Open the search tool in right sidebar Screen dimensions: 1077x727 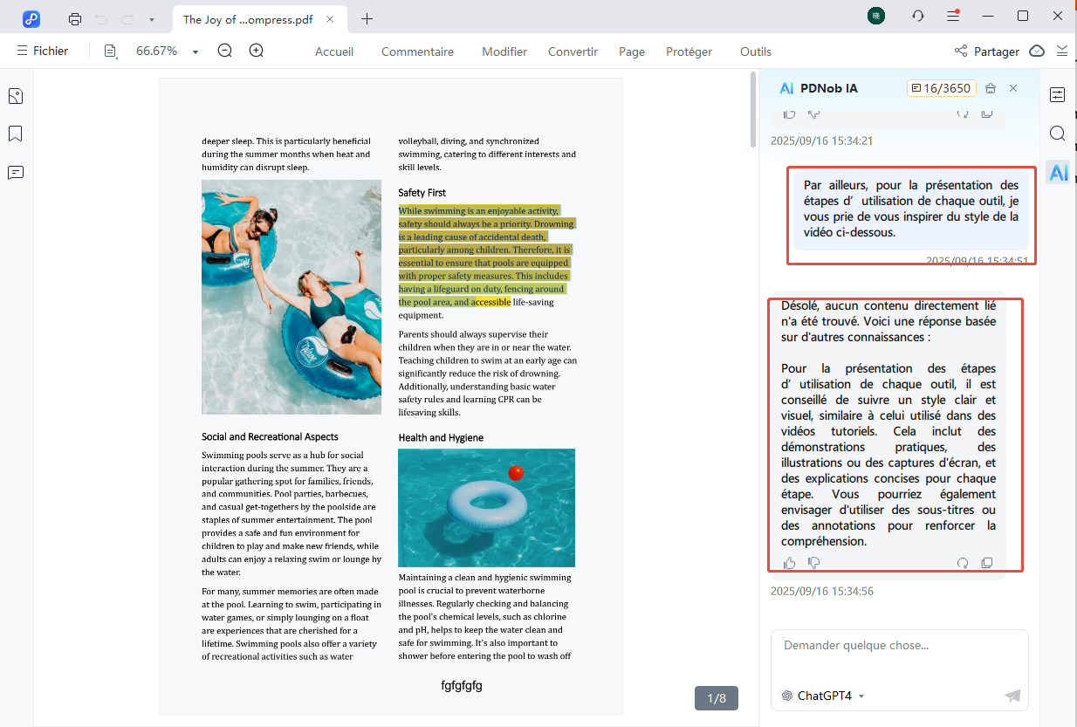pos(1057,134)
